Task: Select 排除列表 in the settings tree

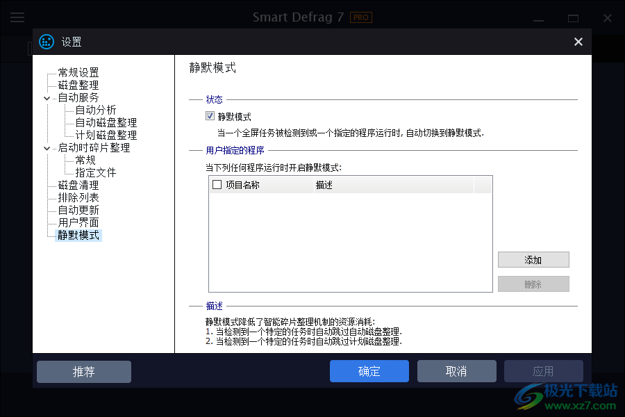Action: click(x=78, y=198)
